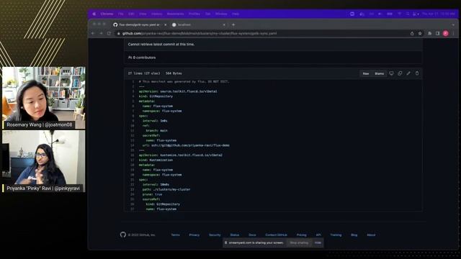Open Chrome three-dot menu
461x259 pixels.
click(x=454, y=34)
